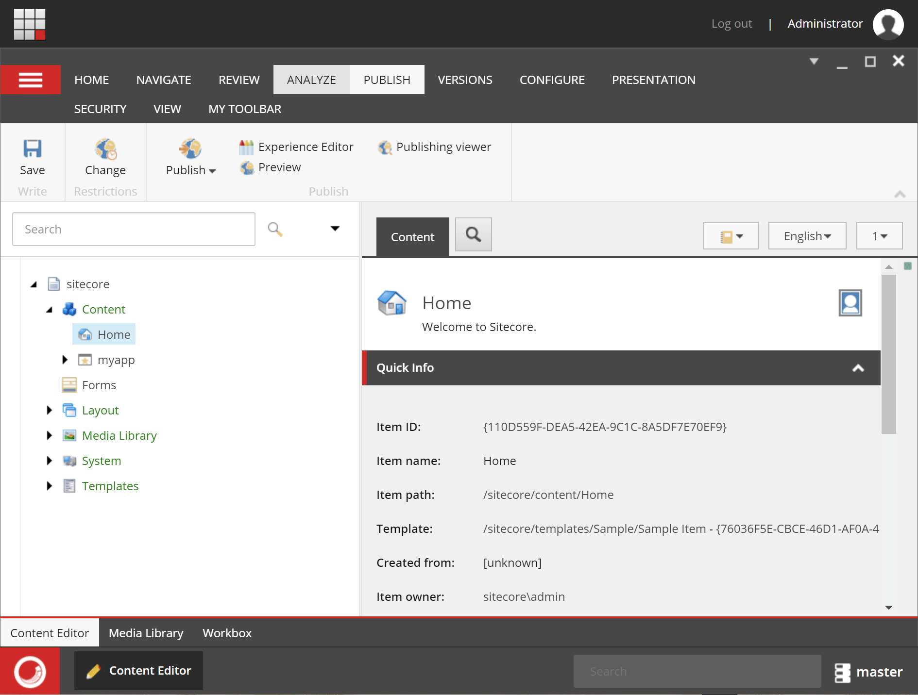Click the item profile card icon

[850, 303]
